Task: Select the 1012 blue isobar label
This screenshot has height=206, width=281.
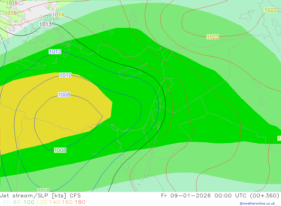Action: click(x=55, y=52)
